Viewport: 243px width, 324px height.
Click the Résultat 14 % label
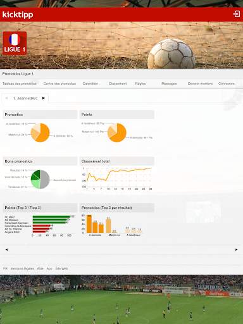[18, 170]
